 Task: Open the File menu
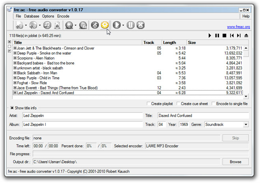point(18,16)
